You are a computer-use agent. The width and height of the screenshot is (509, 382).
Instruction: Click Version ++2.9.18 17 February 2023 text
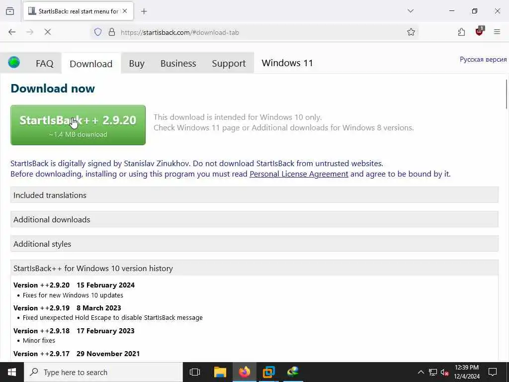click(74, 331)
